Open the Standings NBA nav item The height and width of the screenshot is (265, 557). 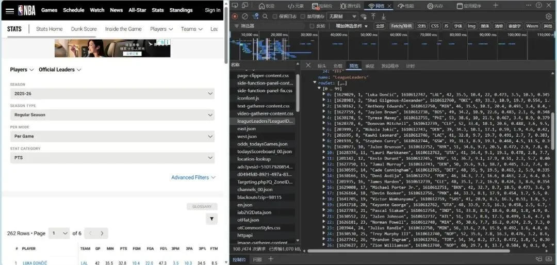[x=181, y=10]
